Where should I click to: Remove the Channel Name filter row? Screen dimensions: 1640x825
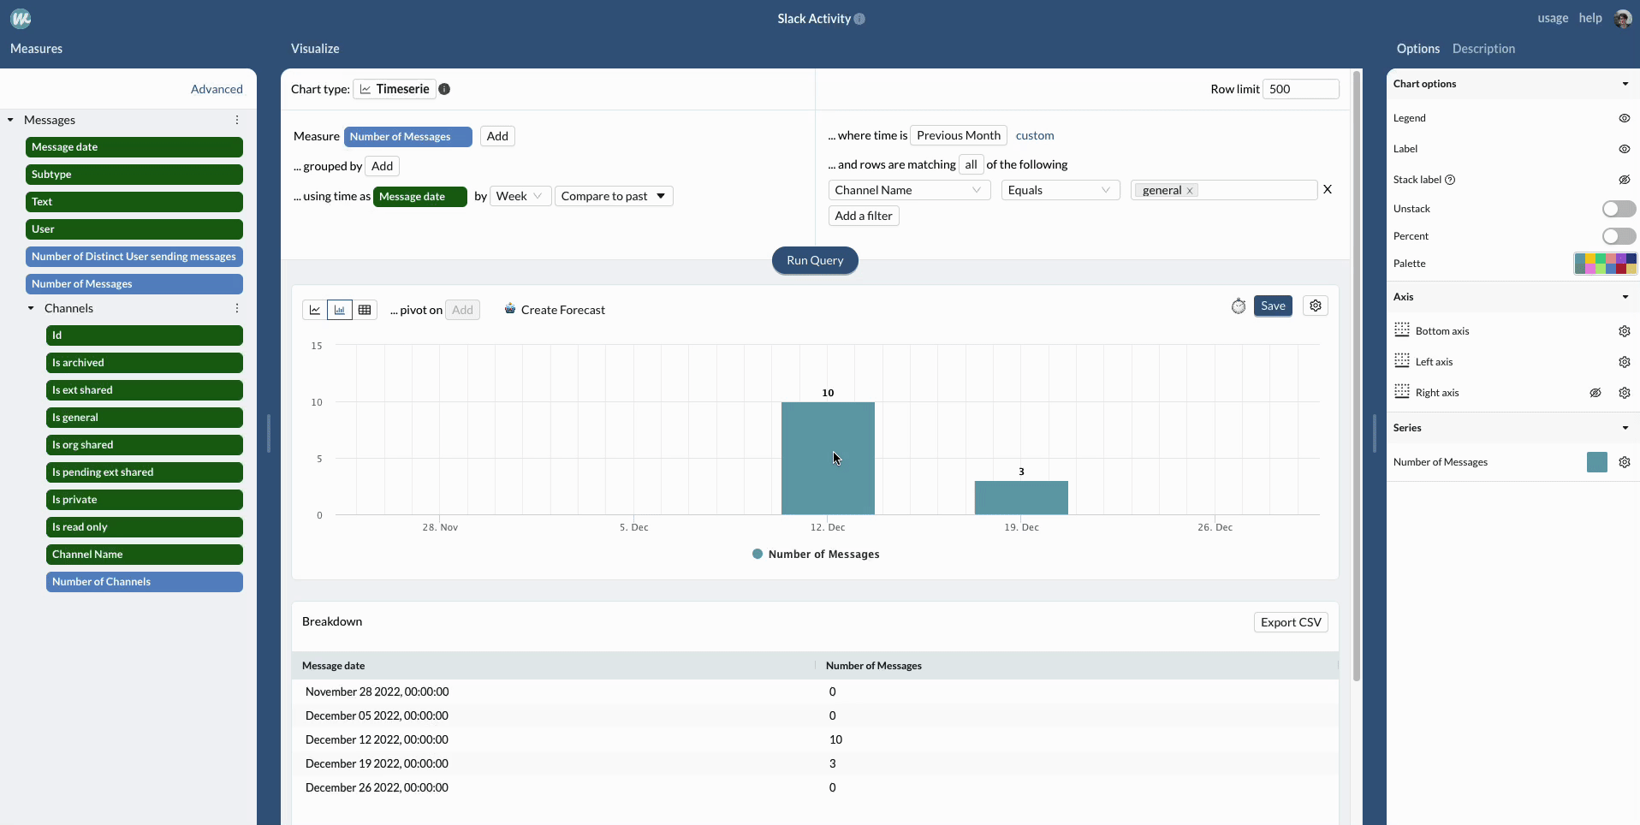[x=1328, y=189]
